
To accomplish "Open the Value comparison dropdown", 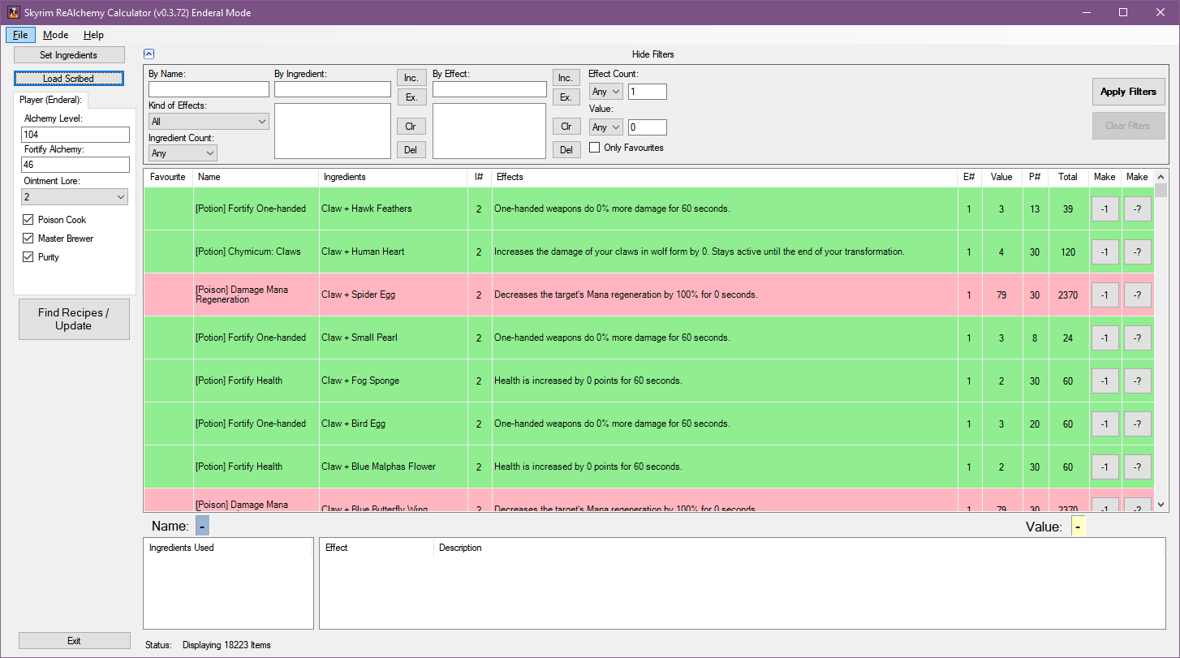I will 606,127.
